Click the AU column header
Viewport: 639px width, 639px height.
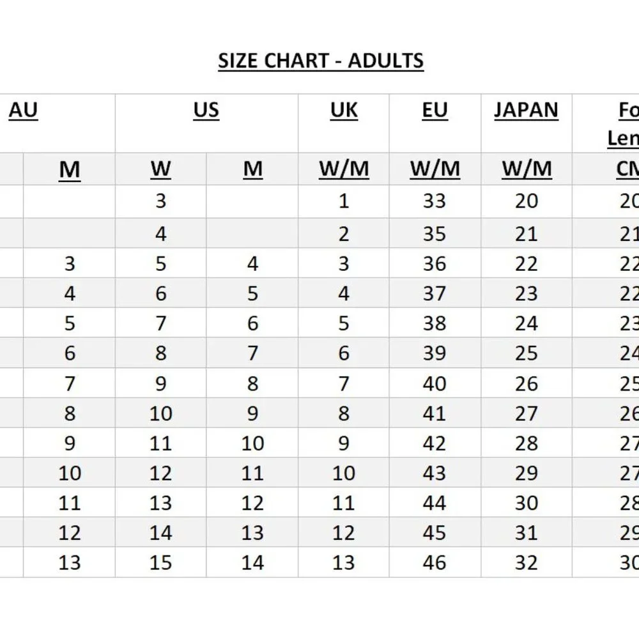tap(24, 110)
